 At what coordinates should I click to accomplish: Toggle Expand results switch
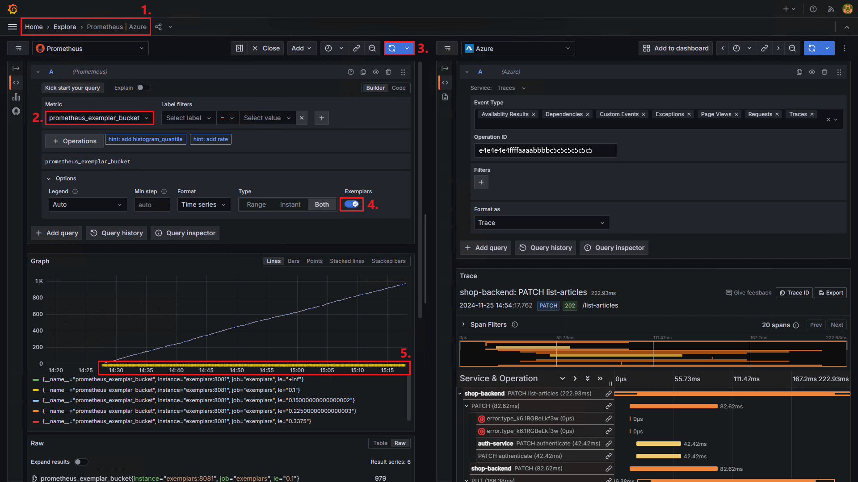81,462
